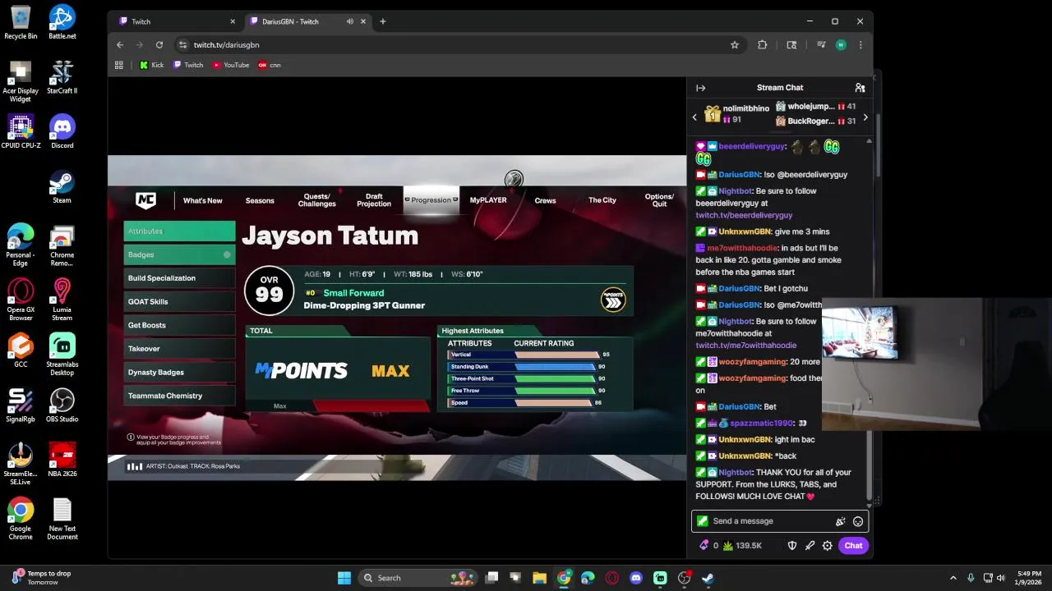Image resolution: width=1052 pixels, height=591 pixels.
Task: Open Discord from taskbar
Action: (635, 578)
